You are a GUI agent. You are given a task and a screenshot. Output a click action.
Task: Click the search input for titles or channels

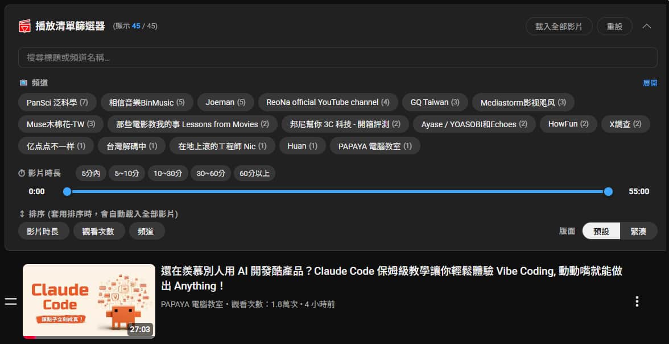point(334,57)
